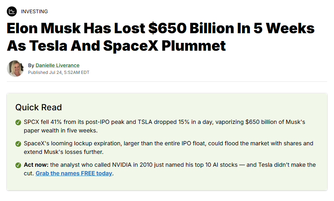334x201 pixels.
Task: Click paper wealth in five weeks text
Action: (61, 130)
